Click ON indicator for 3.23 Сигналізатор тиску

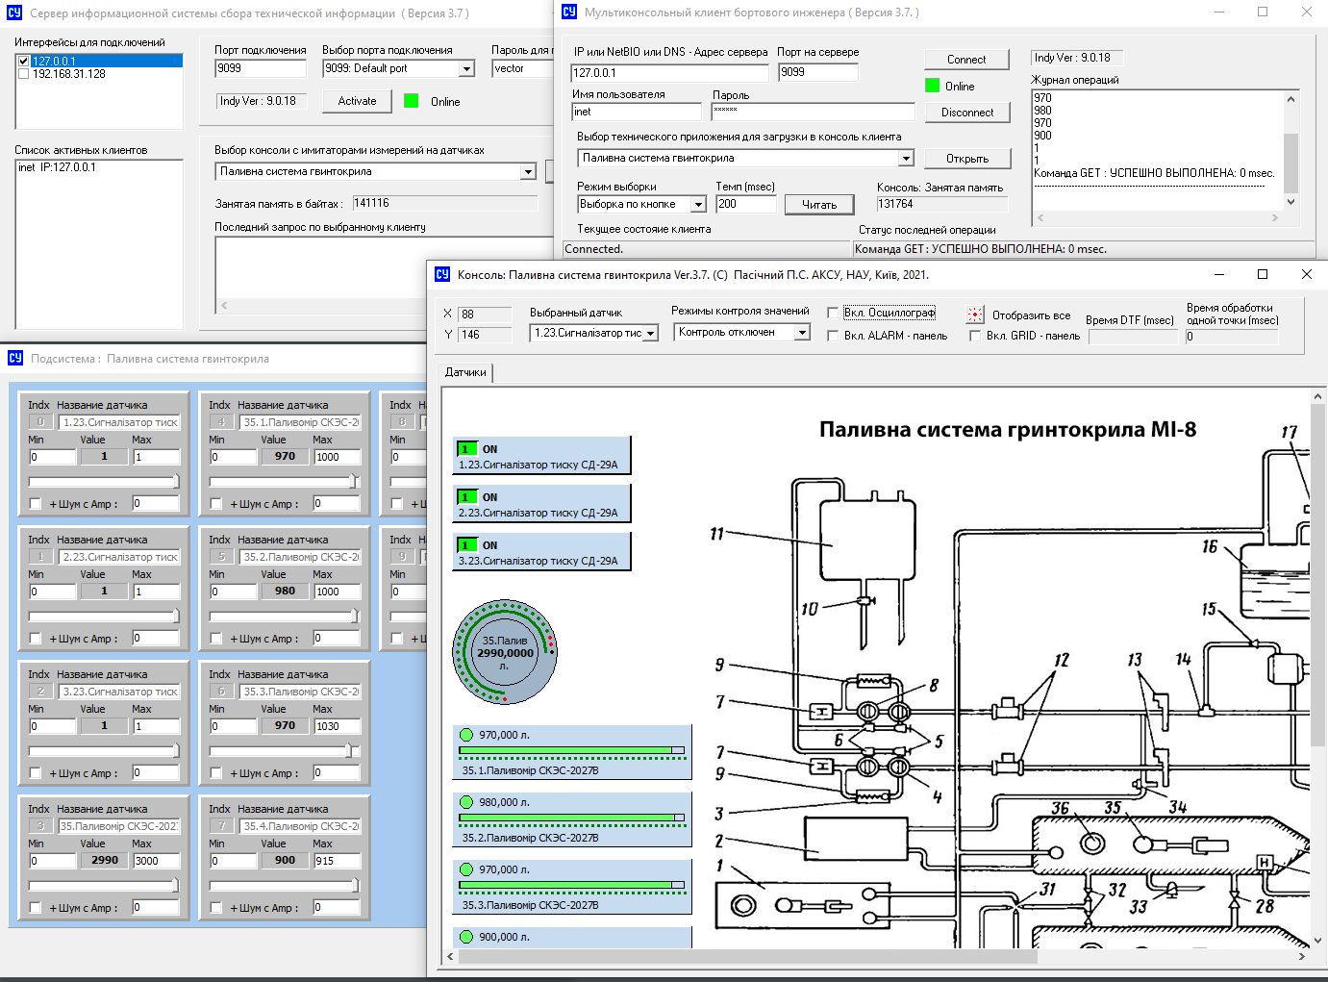pyautogui.click(x=467, y=545)
